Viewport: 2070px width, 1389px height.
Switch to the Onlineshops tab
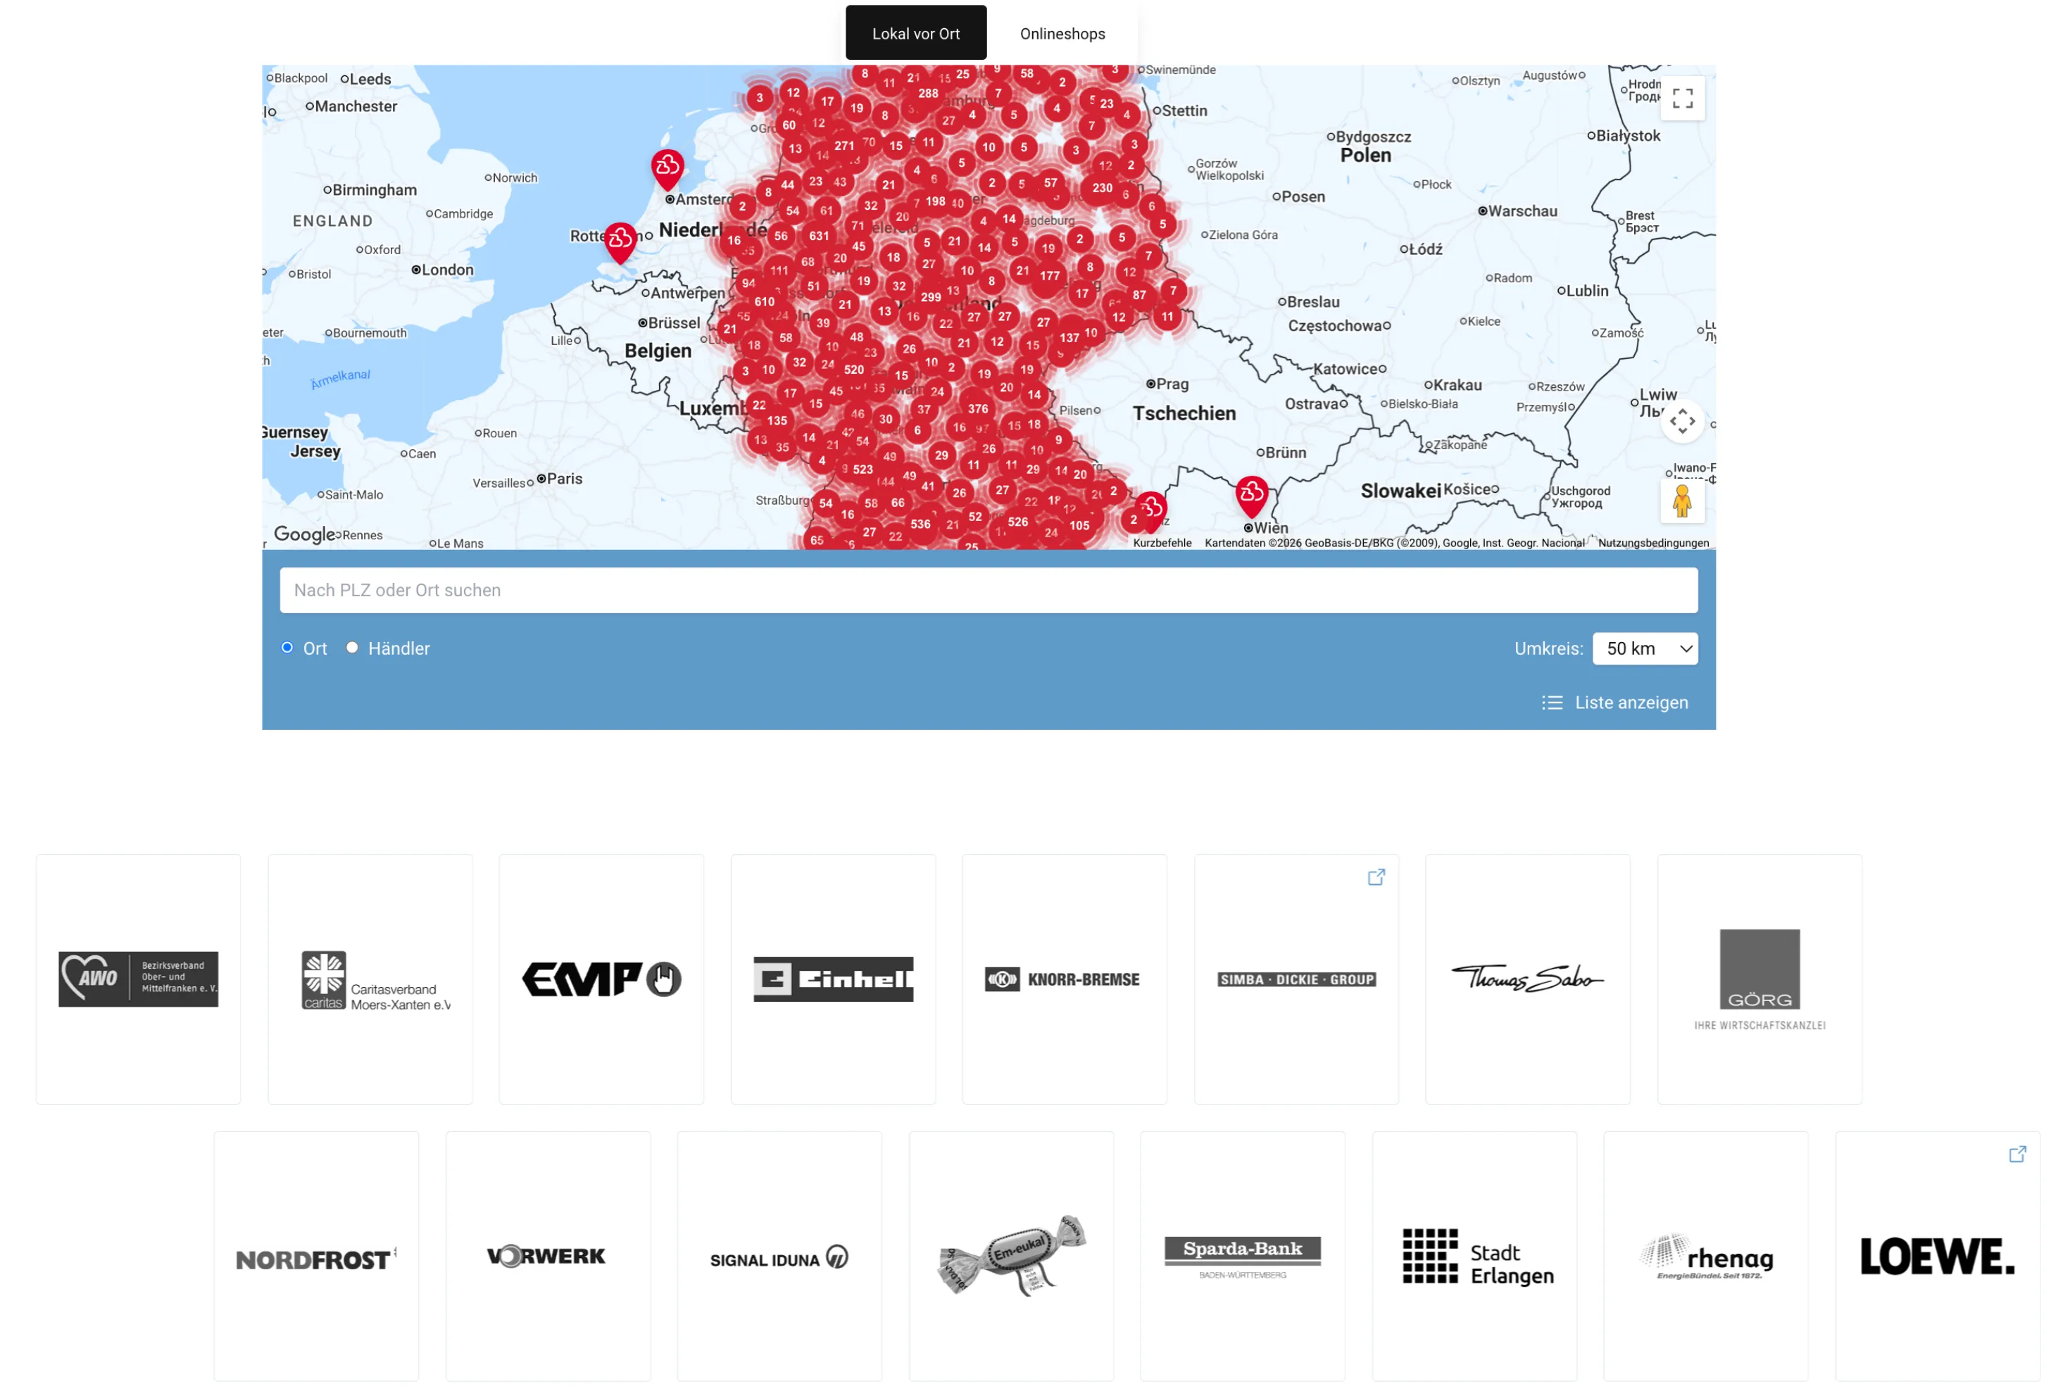1062,34
